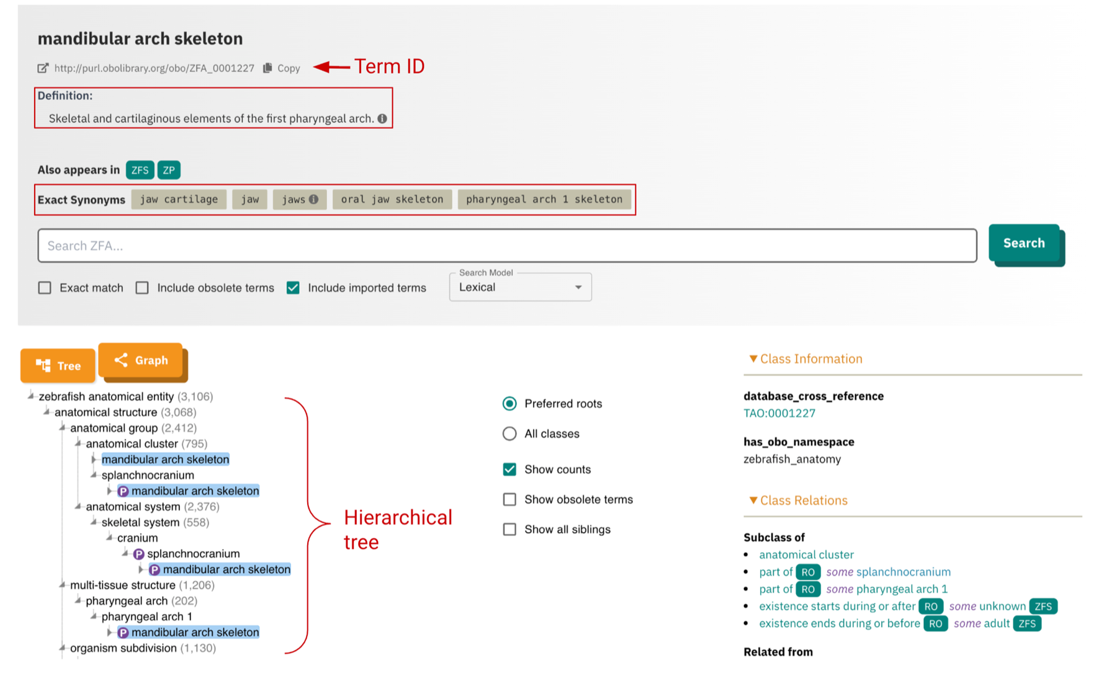Open the pharyngeal arch 1 relation link
The image size is (1117, 681).
[x=902, y=589]
